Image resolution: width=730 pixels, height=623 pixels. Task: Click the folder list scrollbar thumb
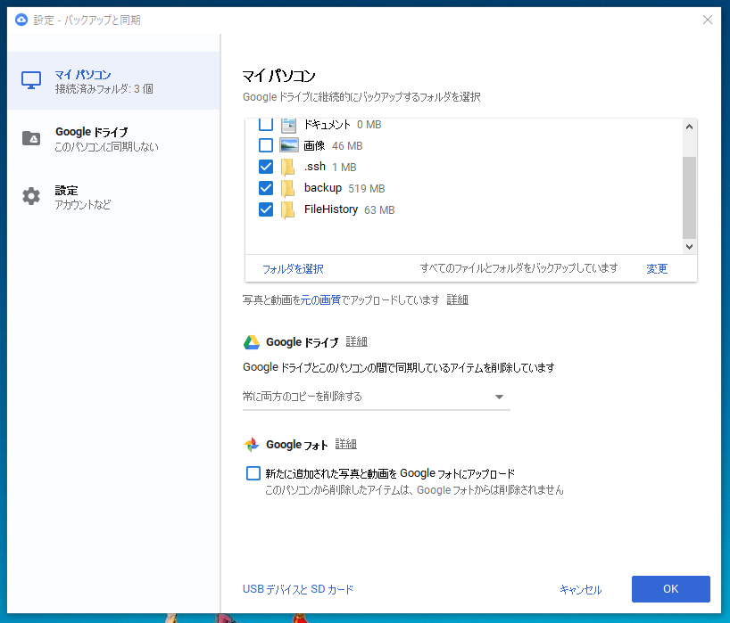(690, 198)
